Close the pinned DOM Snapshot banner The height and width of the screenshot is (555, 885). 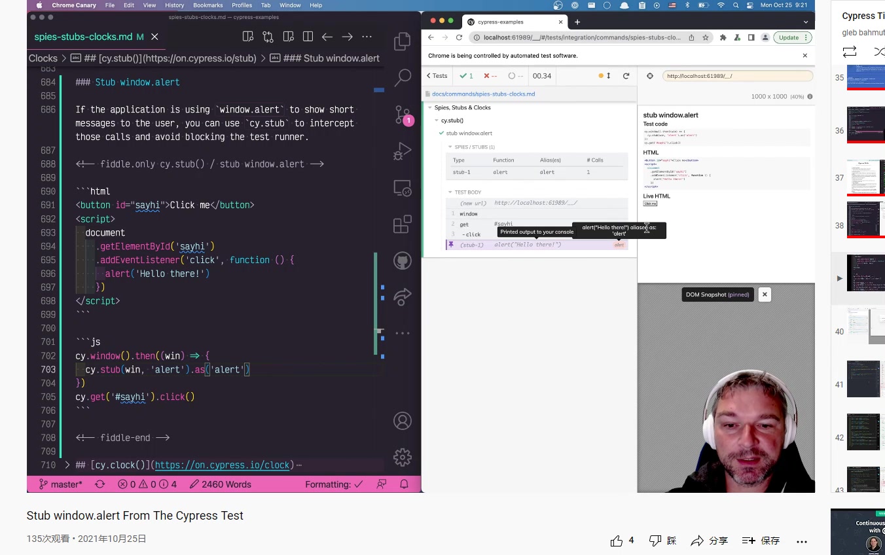[x=764, y=295]
